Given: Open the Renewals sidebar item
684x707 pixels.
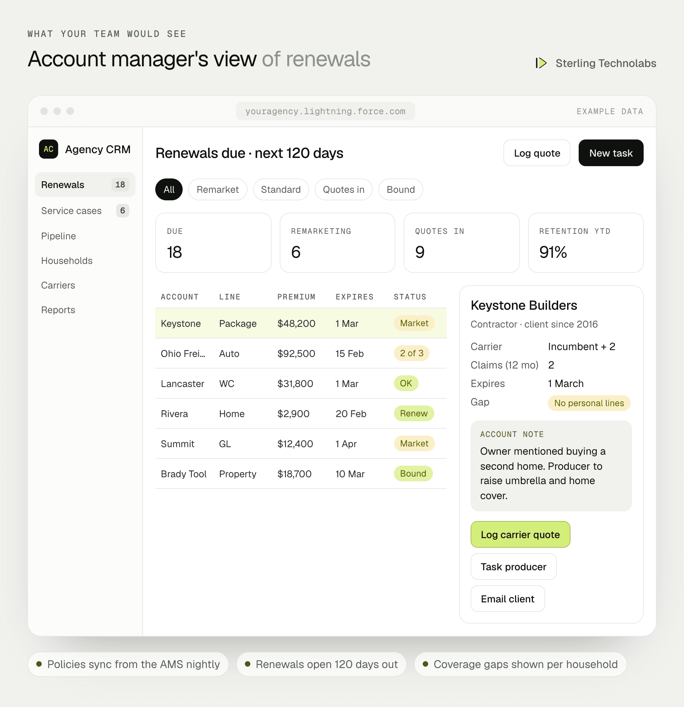Looking at the screenshot, I should (x=85, y=185).
